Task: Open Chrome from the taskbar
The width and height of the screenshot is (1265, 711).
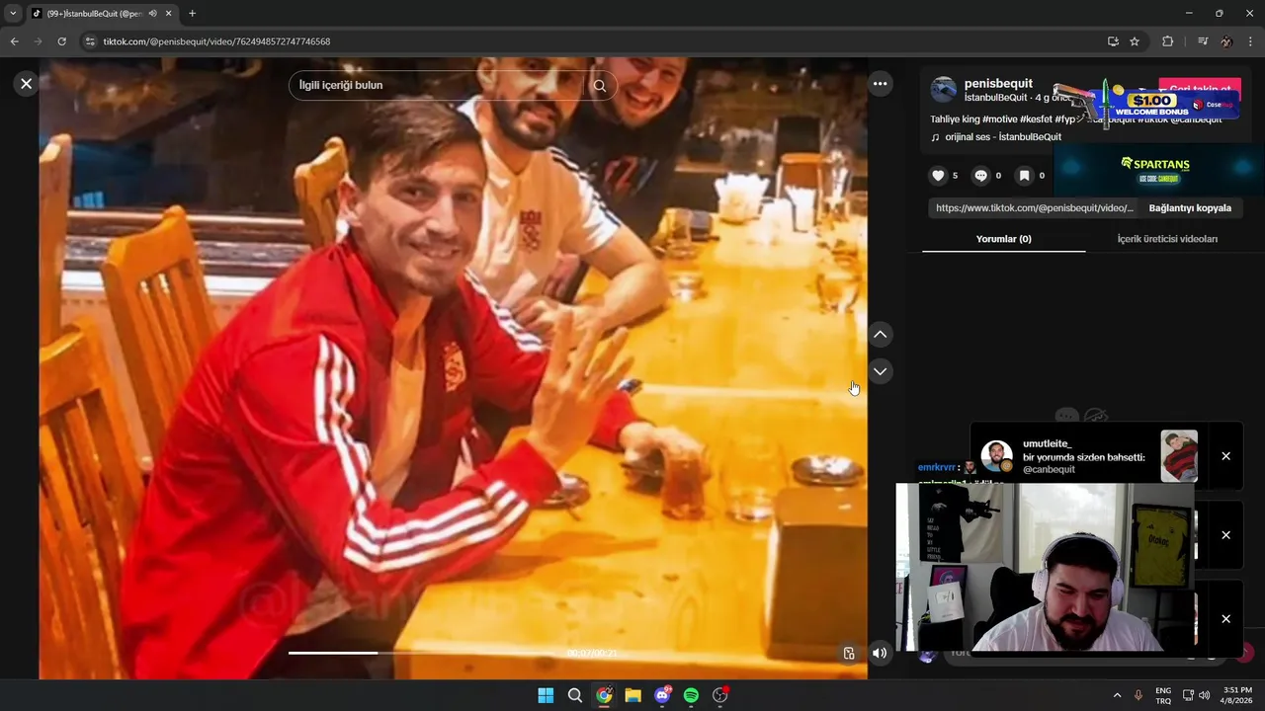Action: [604, 695]
